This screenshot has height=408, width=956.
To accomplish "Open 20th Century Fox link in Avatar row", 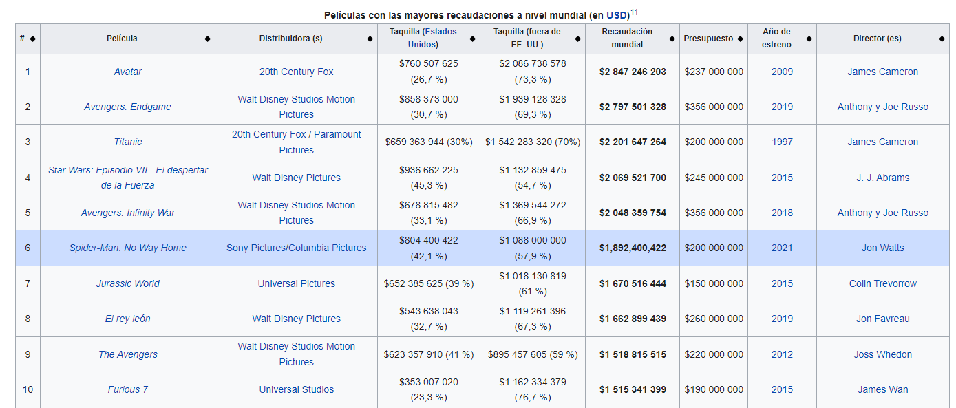I will pos(297,72).
